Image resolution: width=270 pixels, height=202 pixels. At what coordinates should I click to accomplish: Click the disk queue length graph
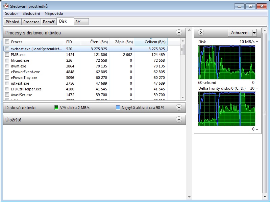[227, 109]
